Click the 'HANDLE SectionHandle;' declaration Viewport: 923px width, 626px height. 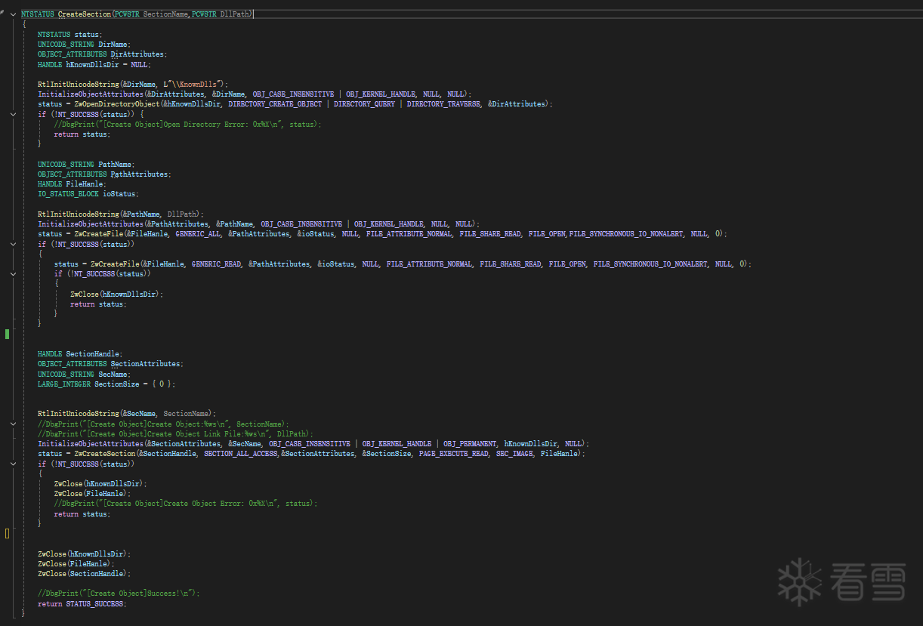tap(80, 354)
